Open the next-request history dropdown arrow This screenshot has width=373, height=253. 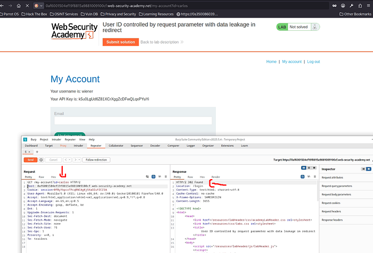pos(79,160)
